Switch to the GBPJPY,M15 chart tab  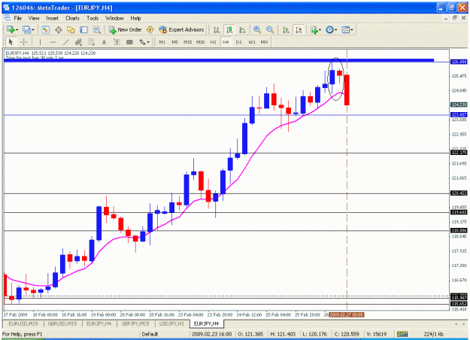pos(135,323)
